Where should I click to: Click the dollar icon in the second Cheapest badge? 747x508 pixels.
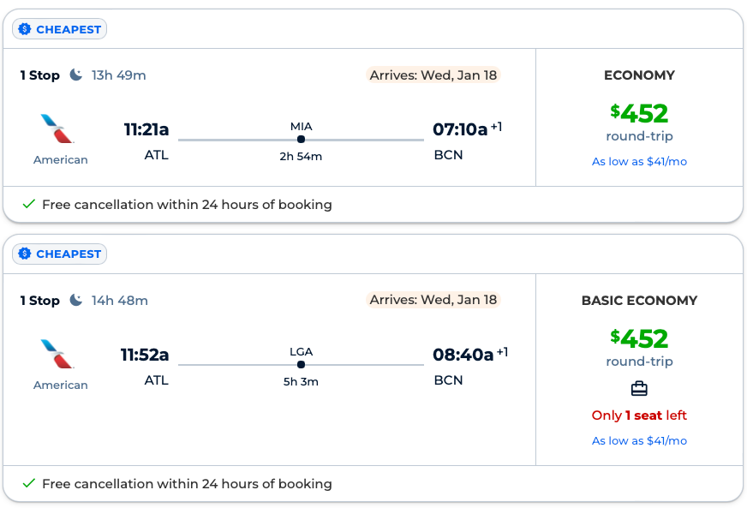point(25,254)
